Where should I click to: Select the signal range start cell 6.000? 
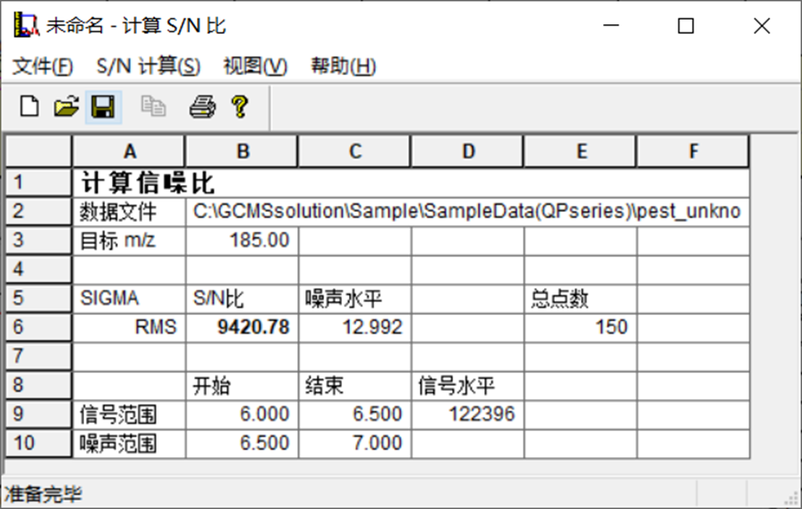coord(242,414)
